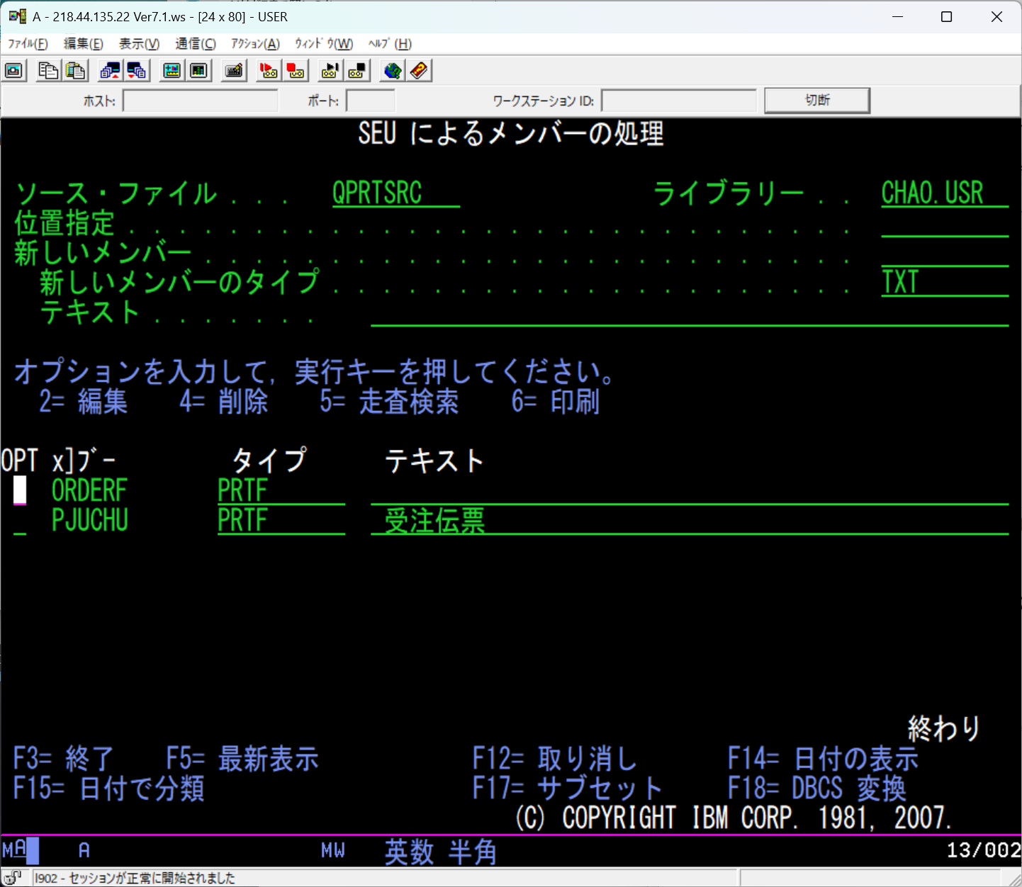Click F3= 終了 function key label
This screenshot has width=1022, height=887.
point(64,759)
